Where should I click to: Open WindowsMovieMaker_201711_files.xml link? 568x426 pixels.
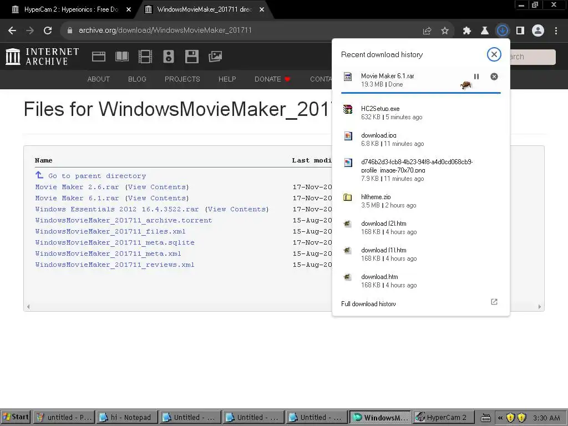[110, 231]
